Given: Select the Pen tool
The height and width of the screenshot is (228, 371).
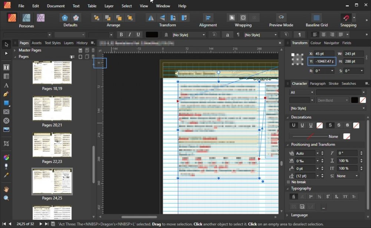Looking at the screenshot, I should tap(6, 94).
